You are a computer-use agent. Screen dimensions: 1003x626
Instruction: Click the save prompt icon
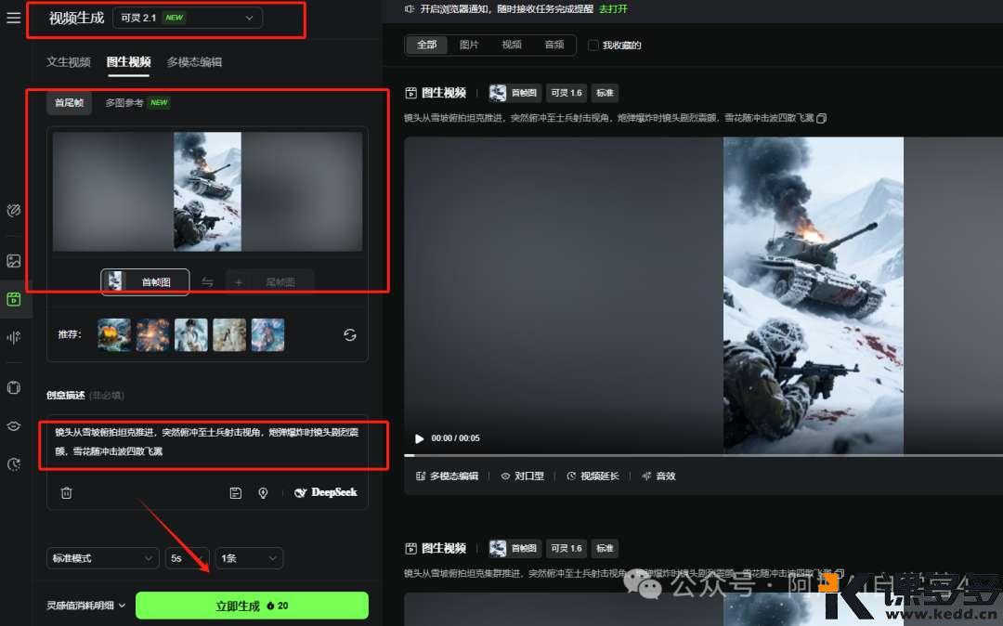point(235,492)
